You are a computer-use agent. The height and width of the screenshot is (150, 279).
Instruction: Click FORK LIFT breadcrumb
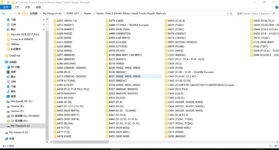pos(73,13)
